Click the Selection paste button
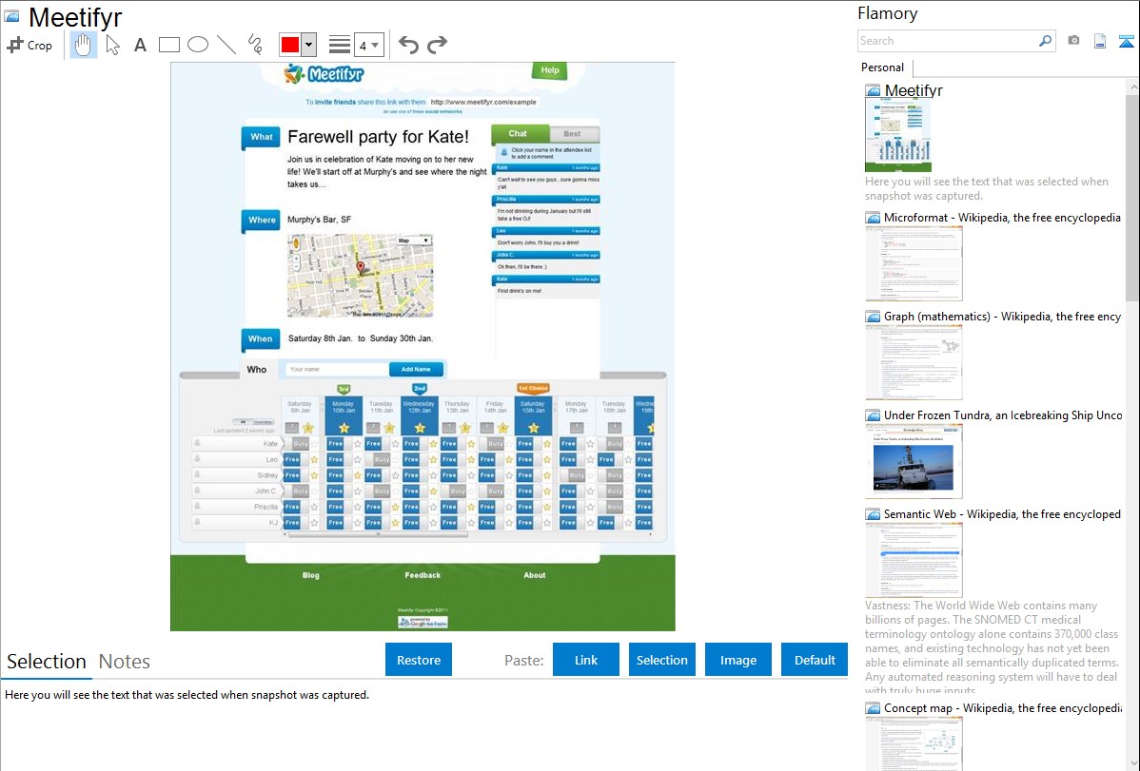The height and width of the screenshot is (771, 1140). tap(662, 660)
